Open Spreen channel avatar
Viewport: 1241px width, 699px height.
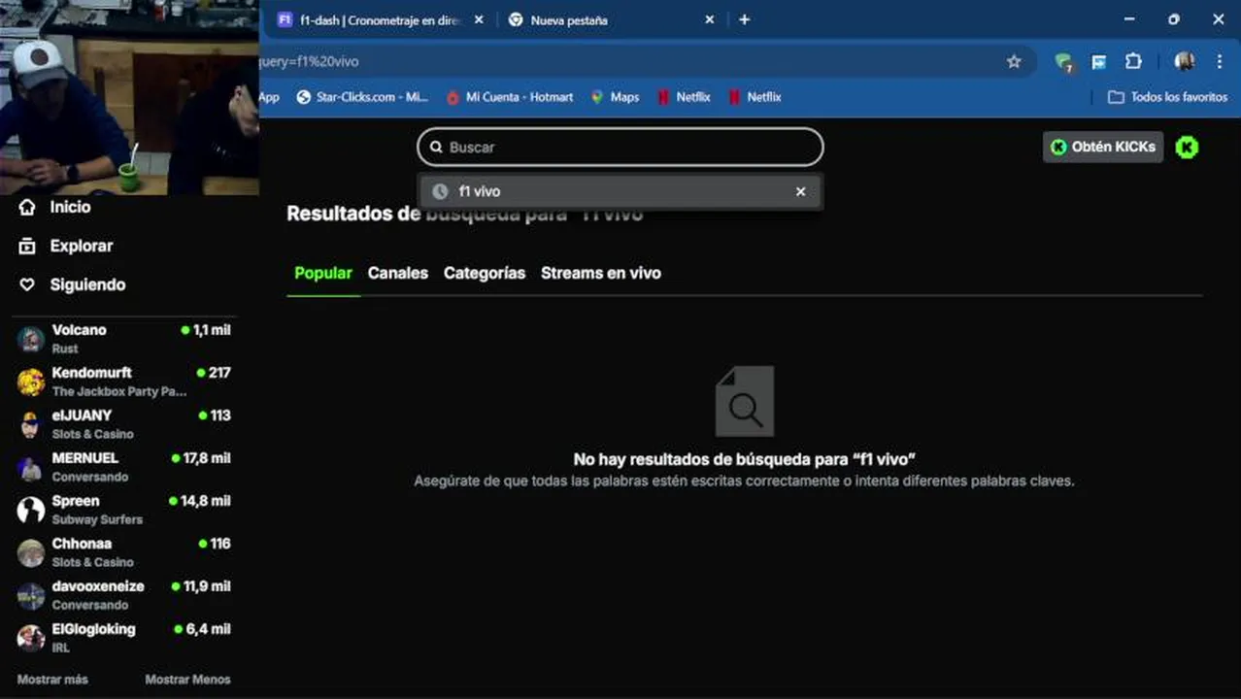point(31,510)
